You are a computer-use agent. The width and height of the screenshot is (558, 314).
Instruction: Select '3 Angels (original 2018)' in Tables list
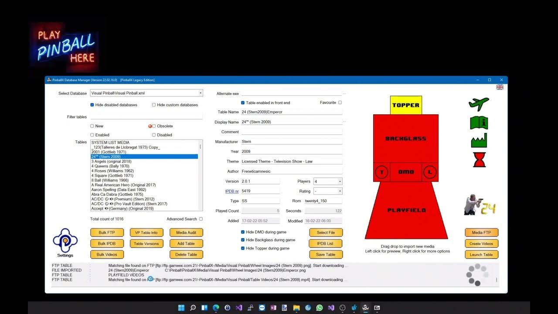pos(144,161)
